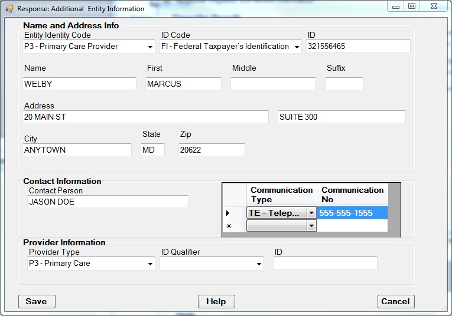Maximize the Response dialog window

pos(412,6)
